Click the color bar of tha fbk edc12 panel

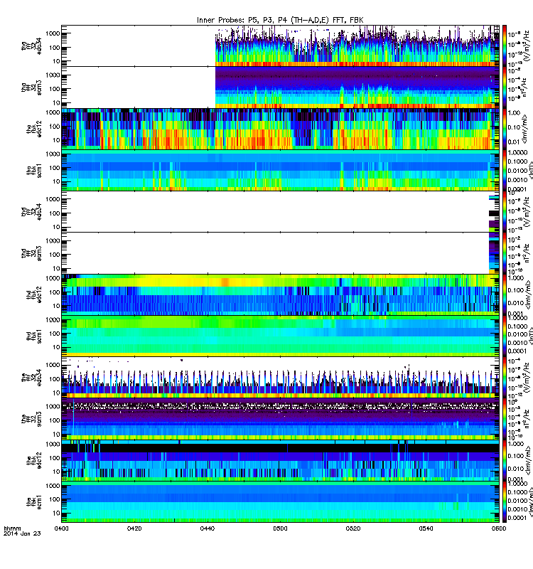[505, 129]
